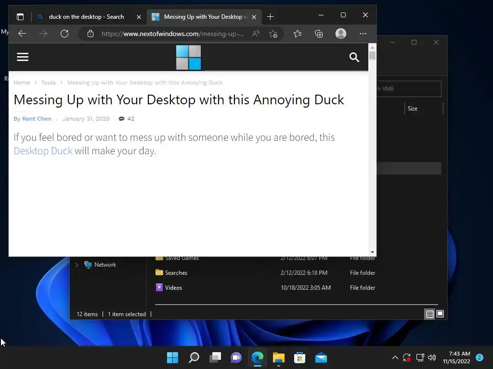View site information lock icon
Viewport: 493px width, 369px height.
(x=91, y=34)
